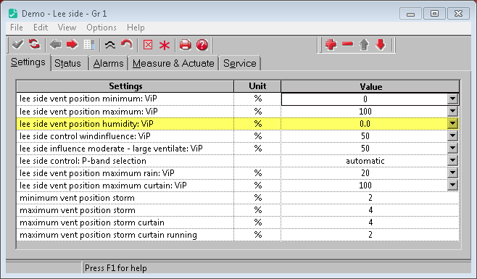Select value 0.0 of vent position humidity
The height and width of the screenshot is (279, 477).
click(x=365, y=124)
